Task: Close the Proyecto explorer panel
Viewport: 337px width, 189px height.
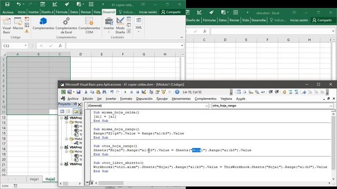Action: click(x=80, y=104)
